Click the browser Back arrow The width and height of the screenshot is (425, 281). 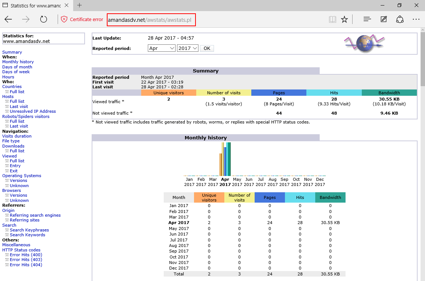(8, 19)
